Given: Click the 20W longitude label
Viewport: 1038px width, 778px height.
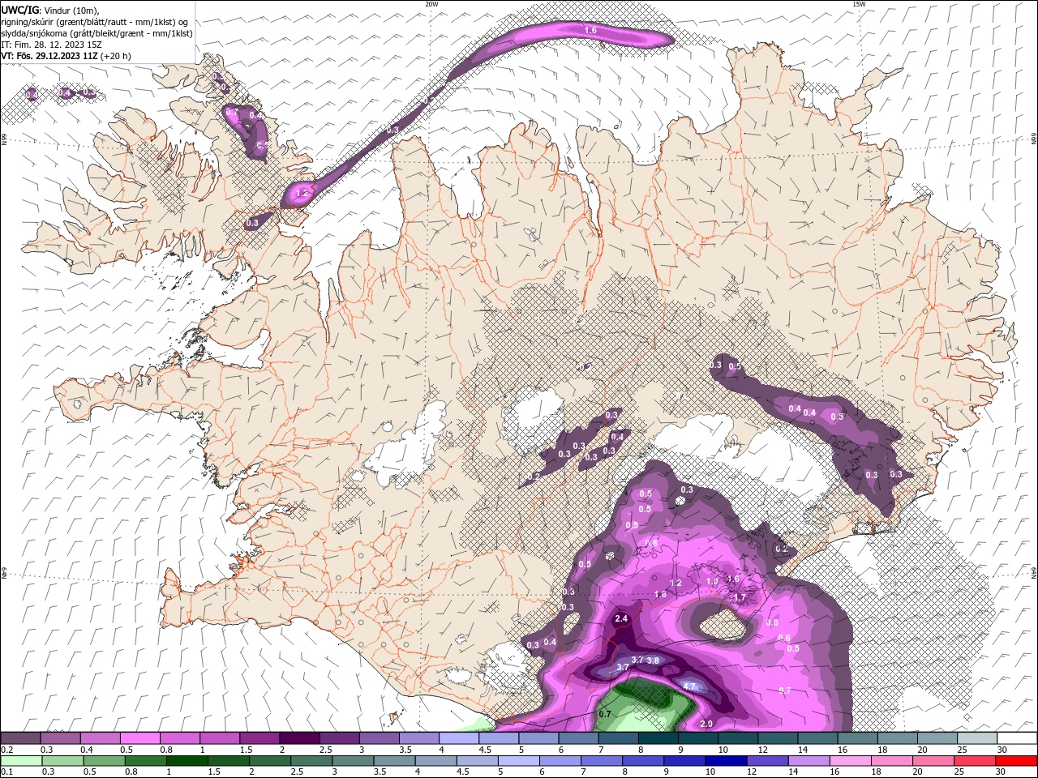Looking at the screenshot, I should [431, 4].
